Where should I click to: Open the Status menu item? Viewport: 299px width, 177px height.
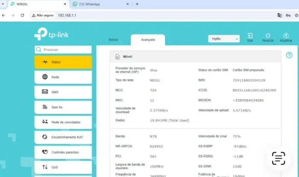click(63, 62)
